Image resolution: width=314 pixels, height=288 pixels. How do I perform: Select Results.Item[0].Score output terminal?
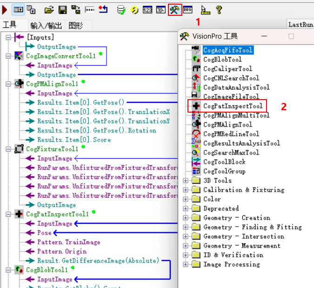click(x=74, y=140)
